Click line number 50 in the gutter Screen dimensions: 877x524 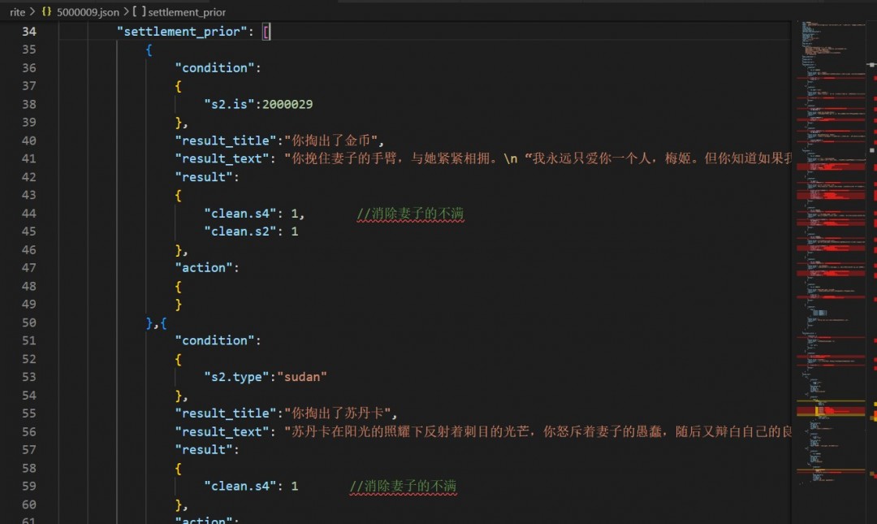29,323
